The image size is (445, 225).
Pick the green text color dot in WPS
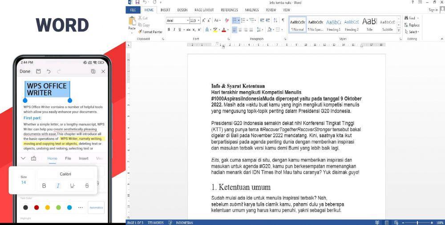(x=58, y=207)
